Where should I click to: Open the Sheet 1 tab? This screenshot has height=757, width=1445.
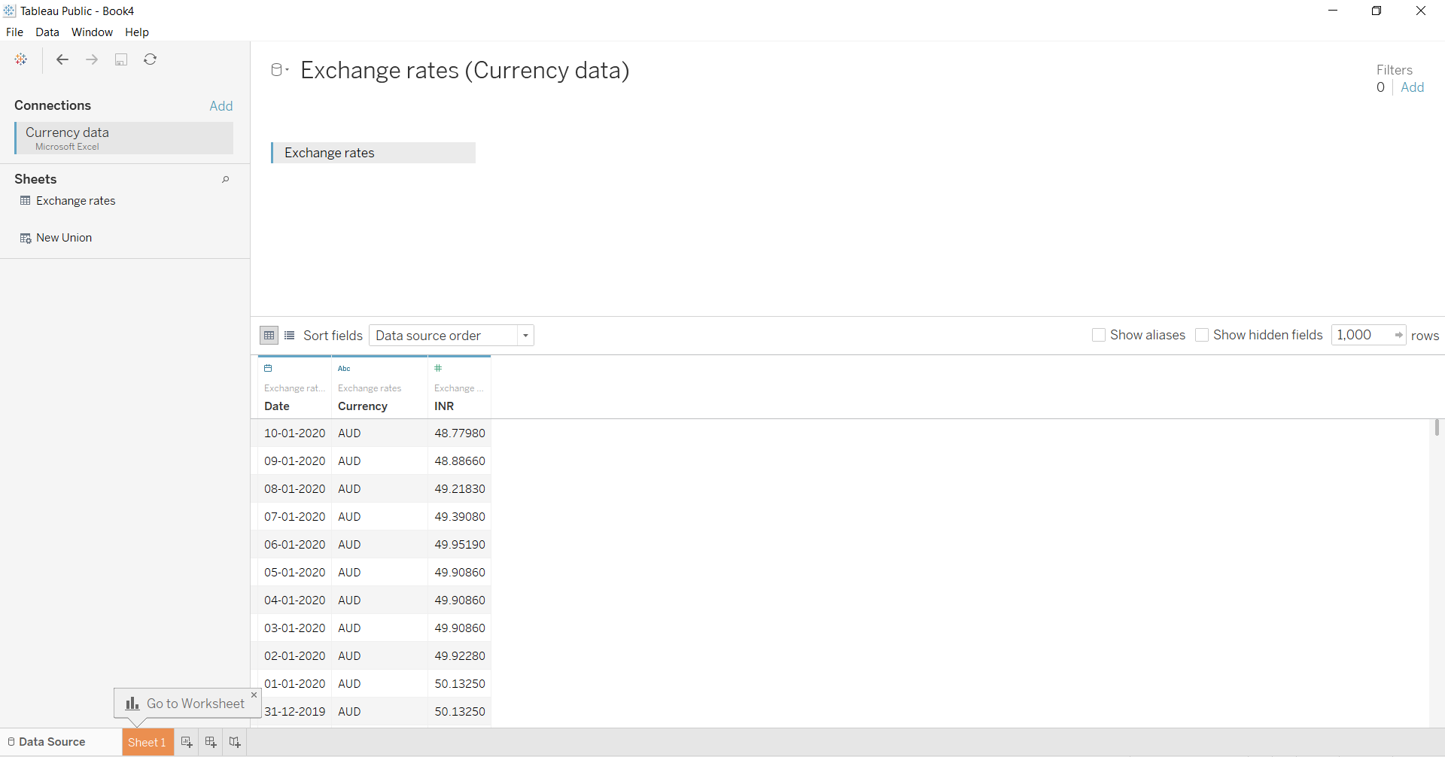[x=148, y=742]
